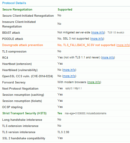
Task: Click 'Yes' value for Heartbeat (extension)
Action: 60,64
